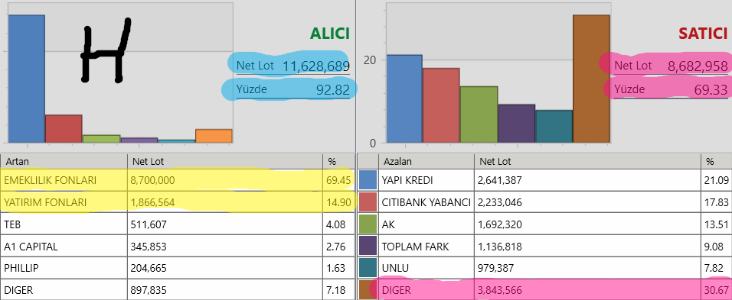This screenshot has height=300, width=732.
Task: Sort sellers by the Net Lot header
Action: click(x=588, y=161)
